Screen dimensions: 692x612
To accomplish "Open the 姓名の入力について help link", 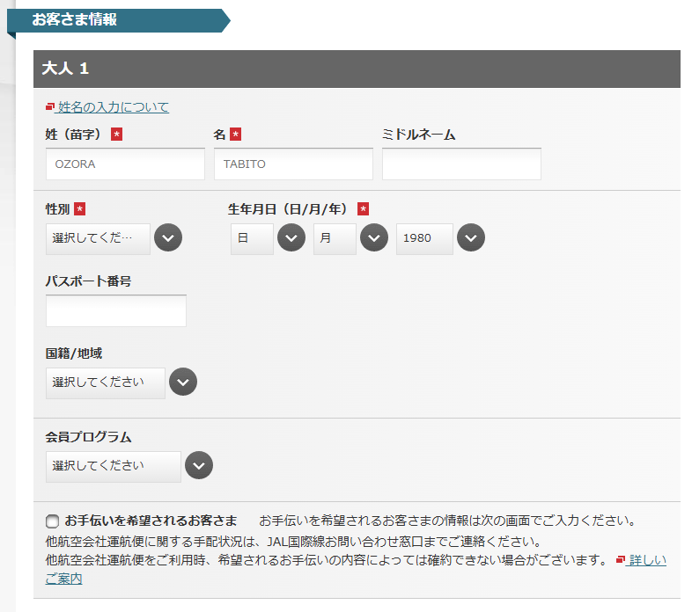I will pyautogui.click(x=114, y=107).
